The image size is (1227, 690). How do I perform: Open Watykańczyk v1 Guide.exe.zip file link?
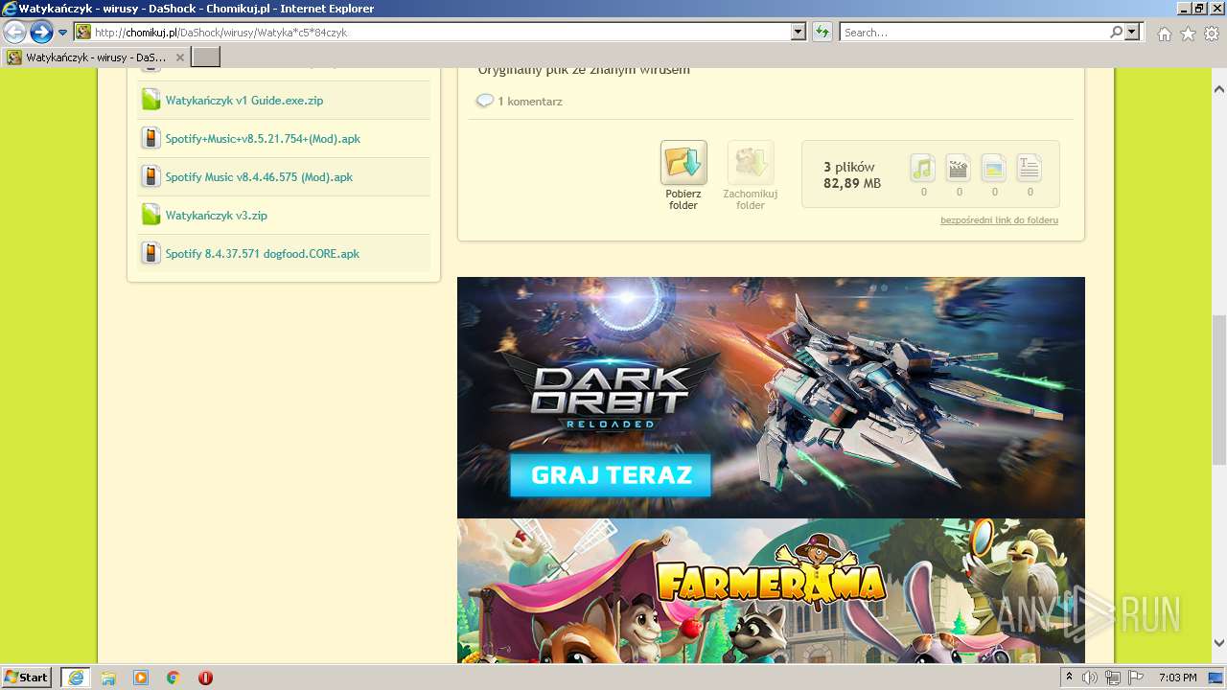[244, 101]
